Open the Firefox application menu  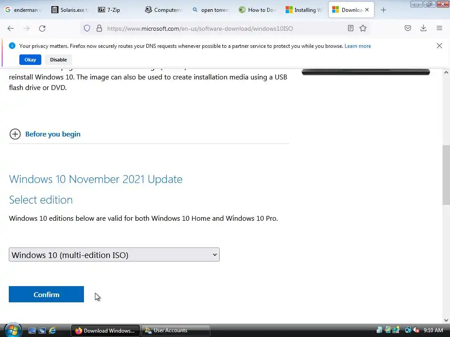point(439,29)
